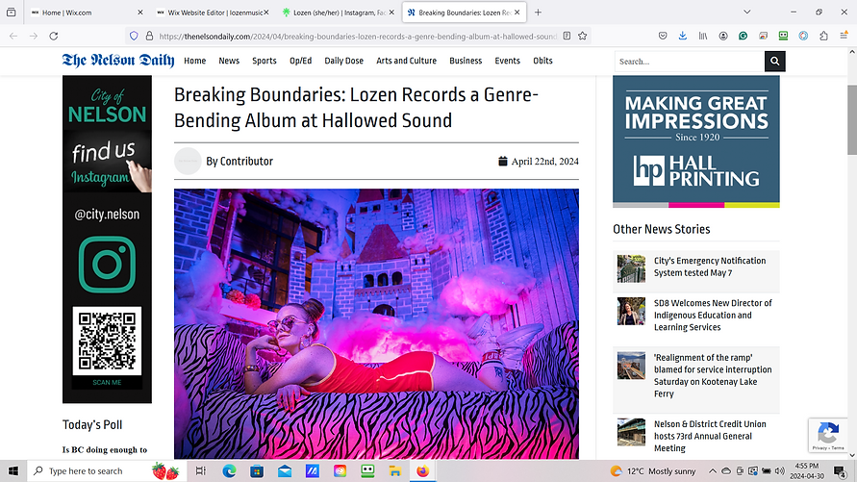Open Nelson & District Credit Union story
The image size is (857, 482).
710,436
